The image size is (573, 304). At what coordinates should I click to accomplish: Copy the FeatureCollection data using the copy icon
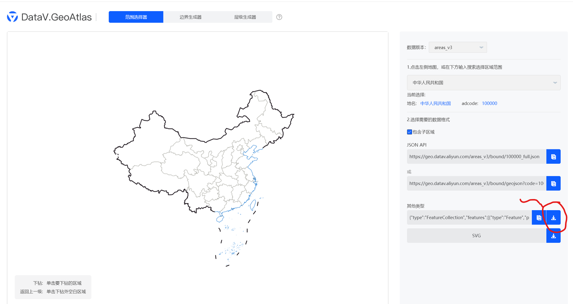pyautogui.click(x=539, y=217)
